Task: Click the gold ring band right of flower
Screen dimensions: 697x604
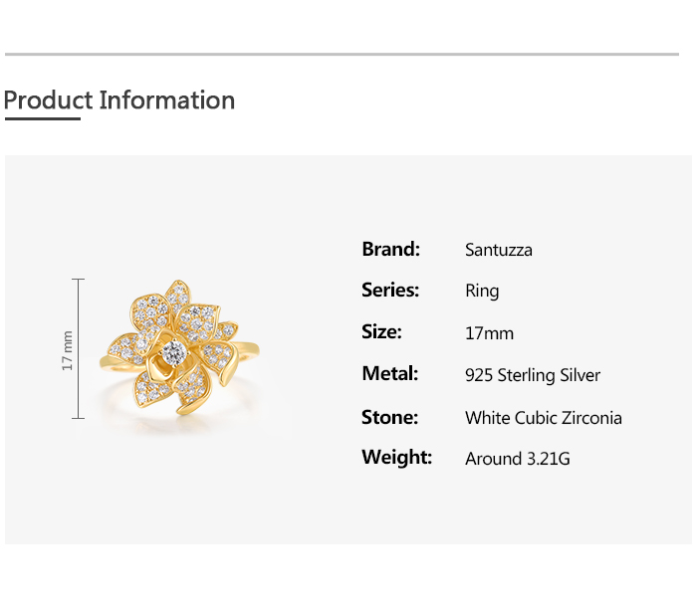Action: [247, 348]
